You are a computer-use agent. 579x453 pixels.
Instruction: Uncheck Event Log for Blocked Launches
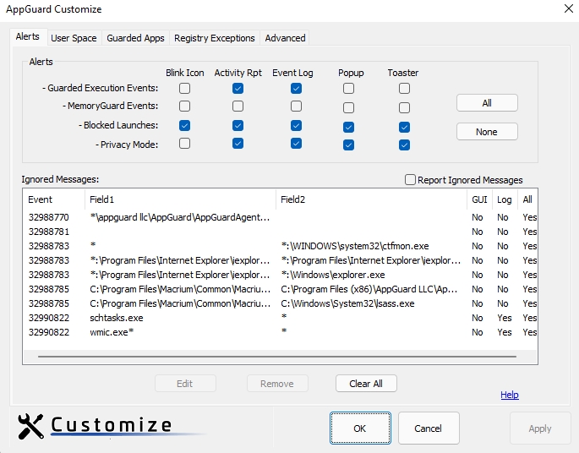tap(296, 126)
